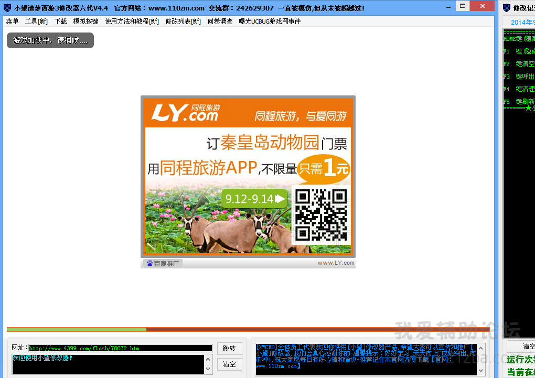Click the 只需1元 orange badge in ad
Viewport: 535px width, 378px height.
click(x=324, y=168)
